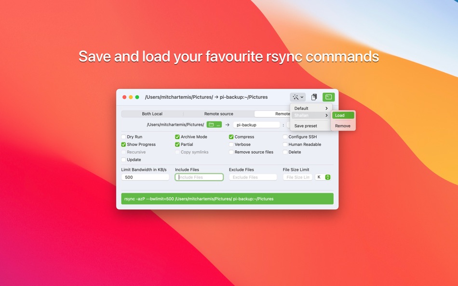Select Save preset menu entry
The image size is (458, 286).
[311, 126]
